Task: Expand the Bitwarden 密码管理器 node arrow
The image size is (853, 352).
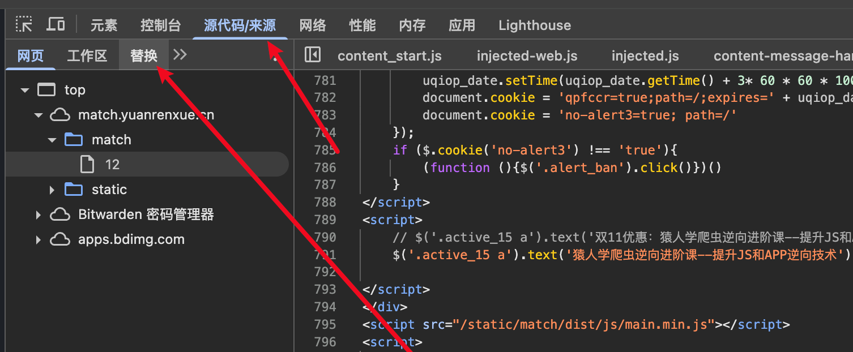Action: (x=38, y=214)
